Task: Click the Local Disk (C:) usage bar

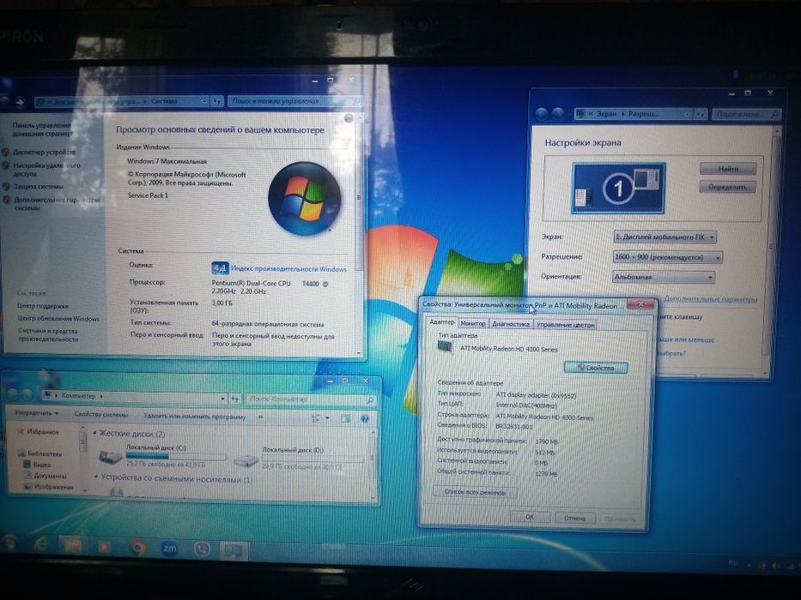Action: point(176,456)
